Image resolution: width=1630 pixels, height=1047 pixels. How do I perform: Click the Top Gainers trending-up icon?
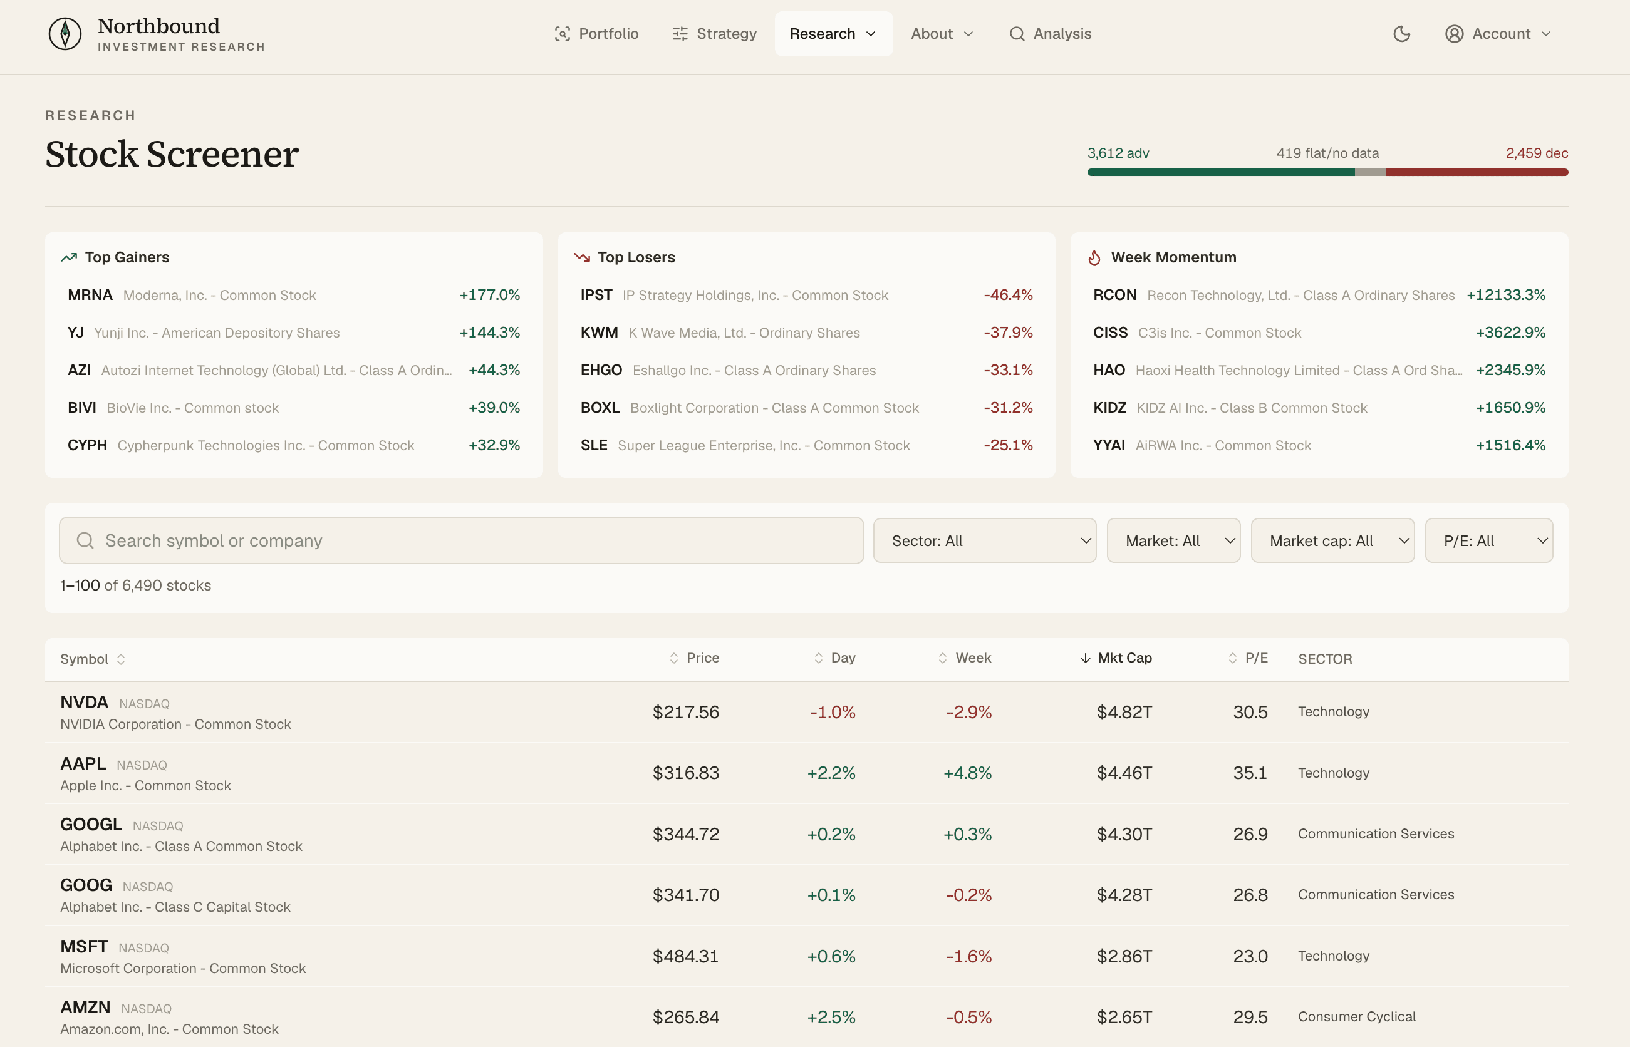[69, 257]
